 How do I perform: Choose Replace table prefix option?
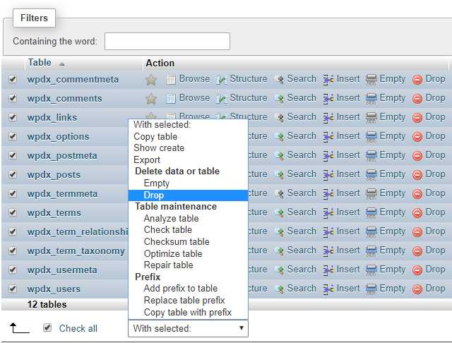point(184,300)
